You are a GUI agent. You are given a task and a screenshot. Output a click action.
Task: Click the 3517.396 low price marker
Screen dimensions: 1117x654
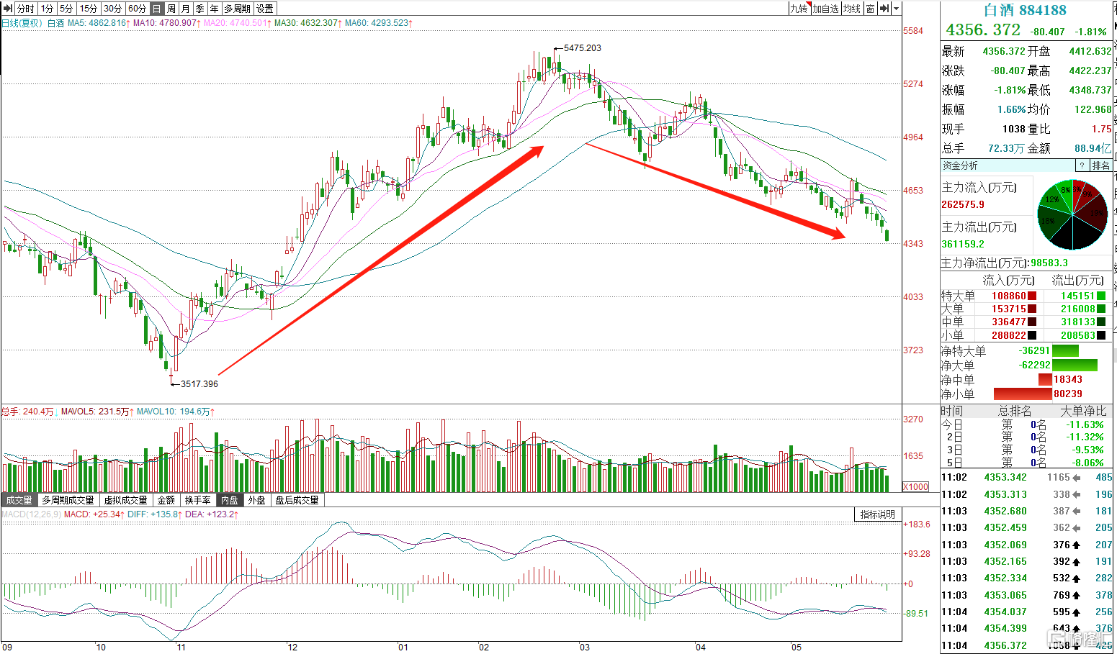[x=199, y=383]
